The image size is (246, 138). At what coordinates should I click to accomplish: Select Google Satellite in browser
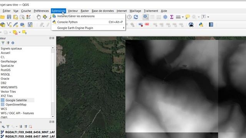(x=16, y=100)
